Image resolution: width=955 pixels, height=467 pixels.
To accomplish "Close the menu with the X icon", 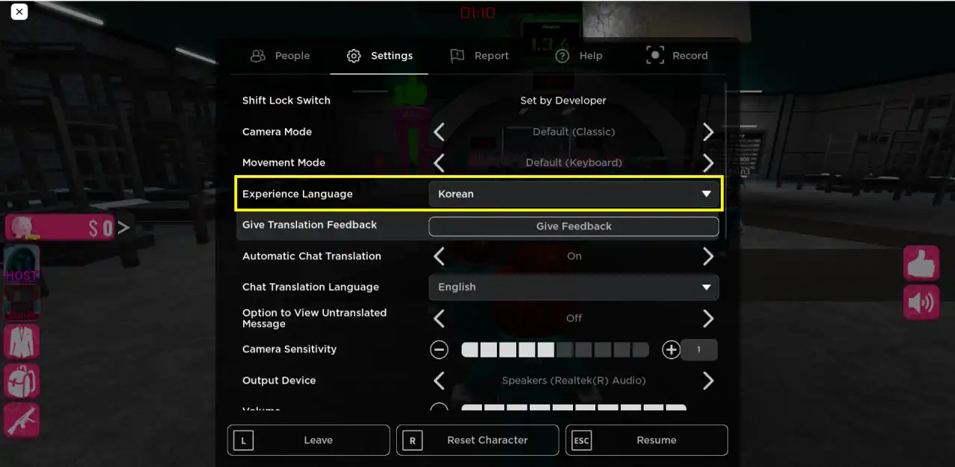I will pos(19,12).
